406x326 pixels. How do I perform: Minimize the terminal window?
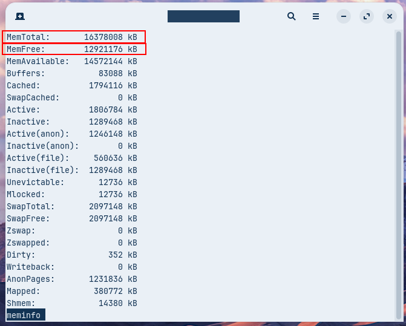pyautogui.click(x=344, y=16)
